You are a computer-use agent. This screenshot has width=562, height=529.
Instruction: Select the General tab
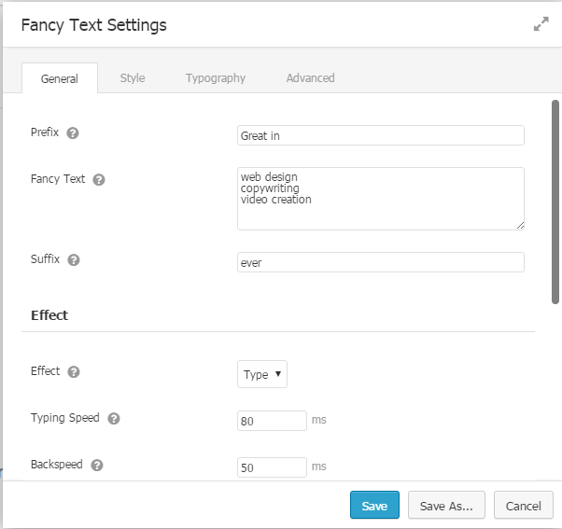pyautogui.click(x=60, y=79)
